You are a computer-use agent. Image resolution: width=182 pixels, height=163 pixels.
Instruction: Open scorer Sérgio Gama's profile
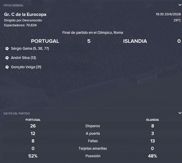pos(21,48)
